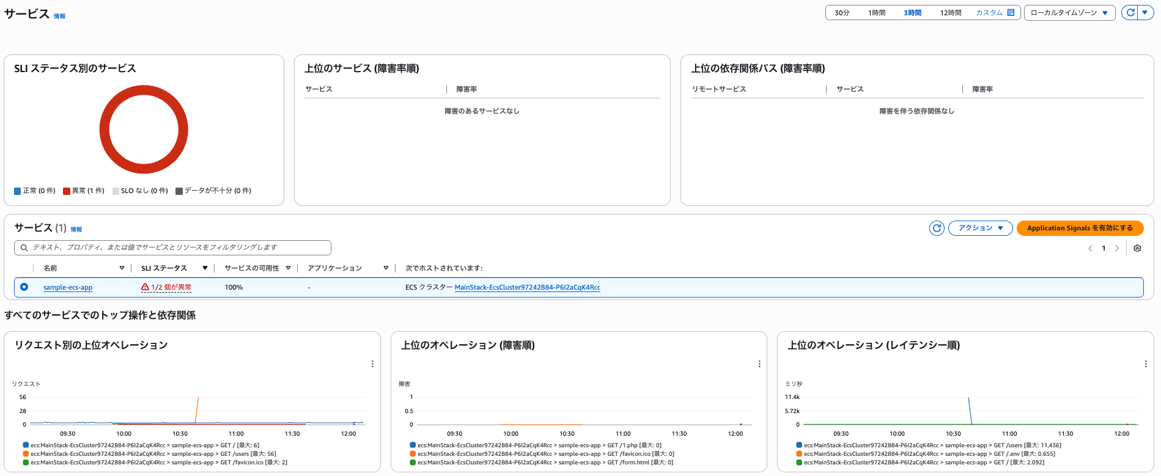Screen dimensions: 1161x476
Task: Open the refresh interval dropdown arrow
Action: click(x=1145, y=12)
